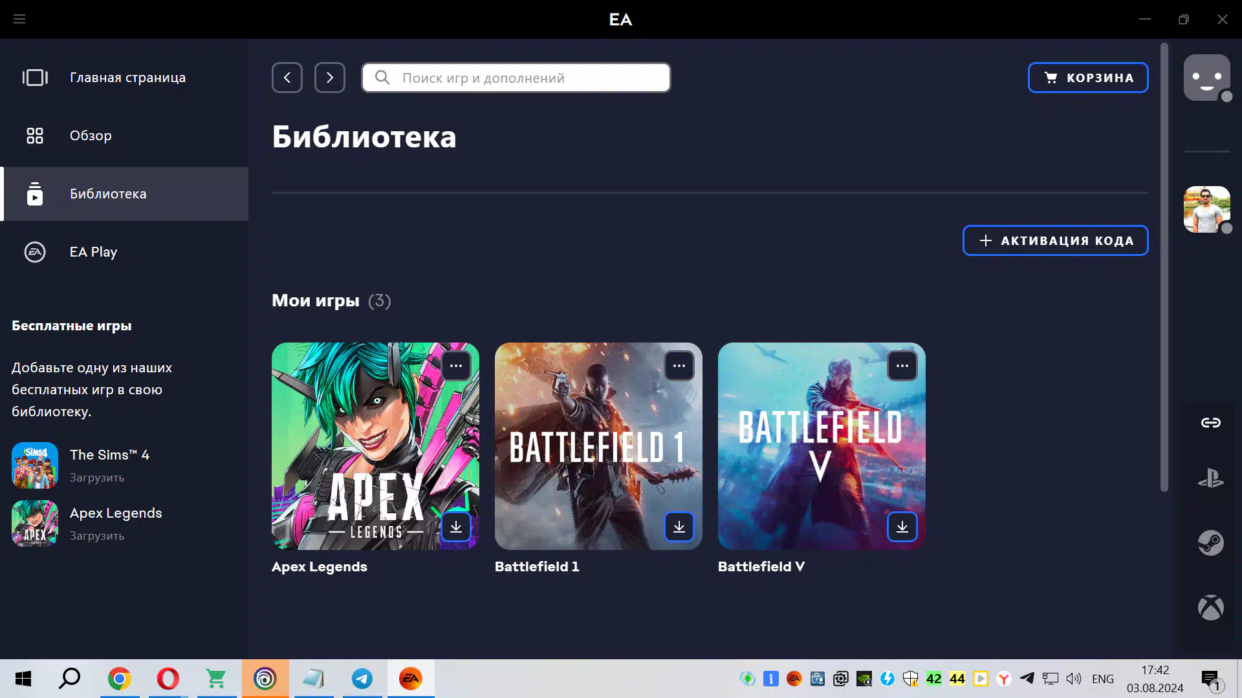Click the Battlefield V title text
Viewport: 1242px width, 698px height.
click(761, 567)
